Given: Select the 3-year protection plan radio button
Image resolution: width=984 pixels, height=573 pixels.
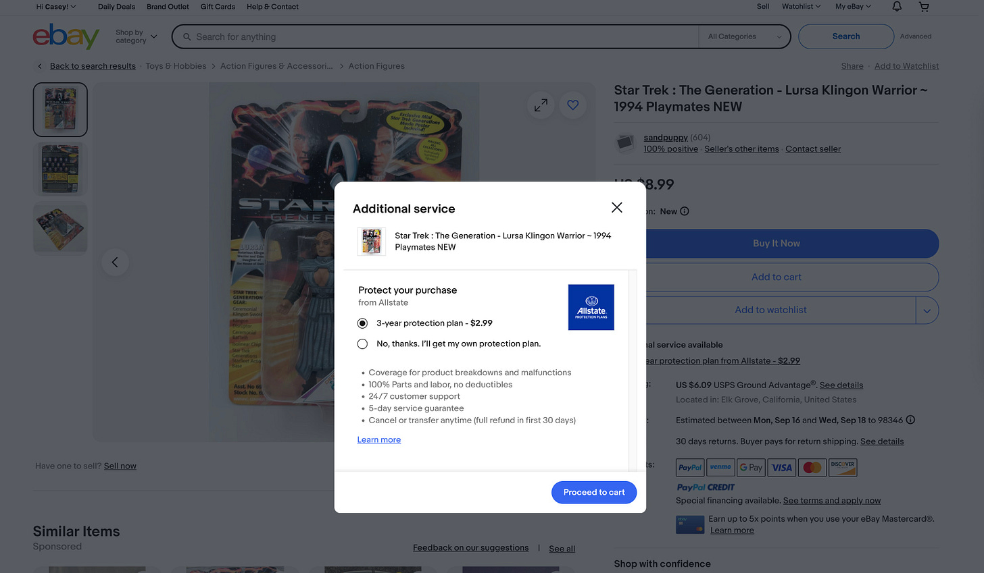Looking at the screenshot, I should point(362,323).
